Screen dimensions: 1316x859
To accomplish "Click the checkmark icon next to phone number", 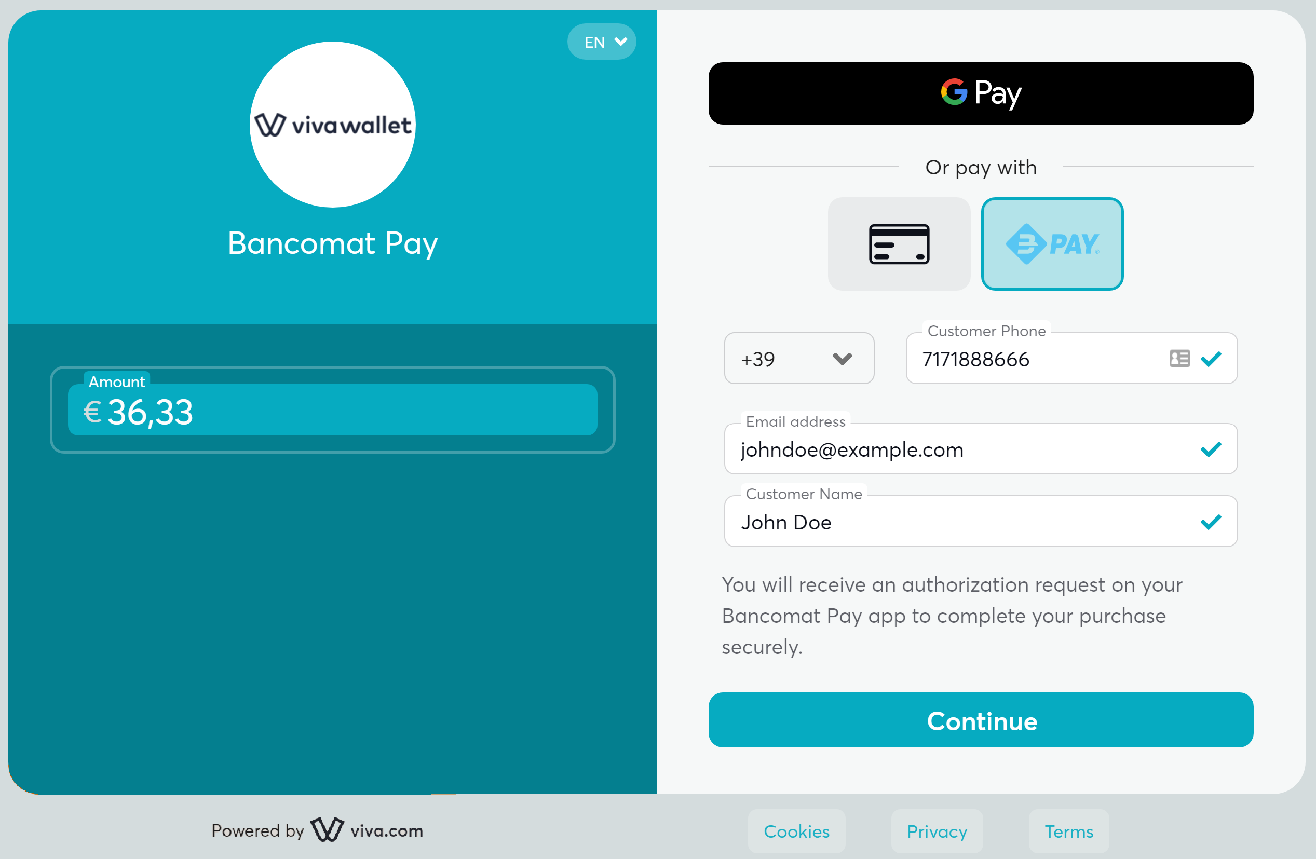I will (x=1212, y=360).
